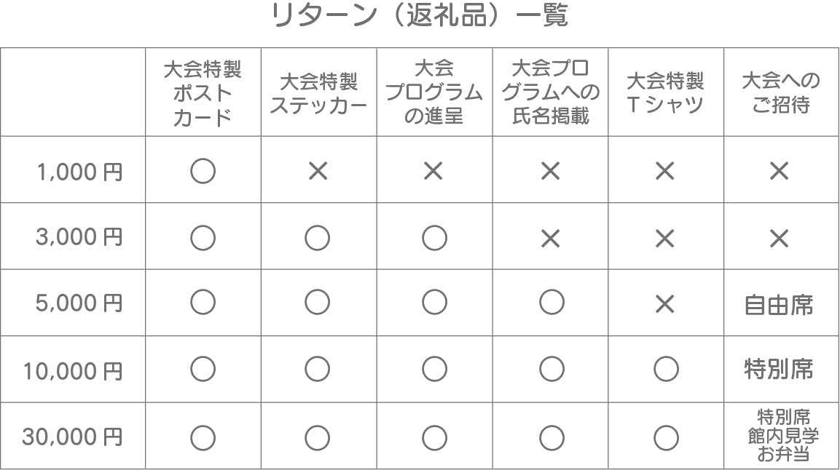The height and width of the screenshot is (470, 840).
Task: Click the 自由席 cell
Action: [779, 304]
